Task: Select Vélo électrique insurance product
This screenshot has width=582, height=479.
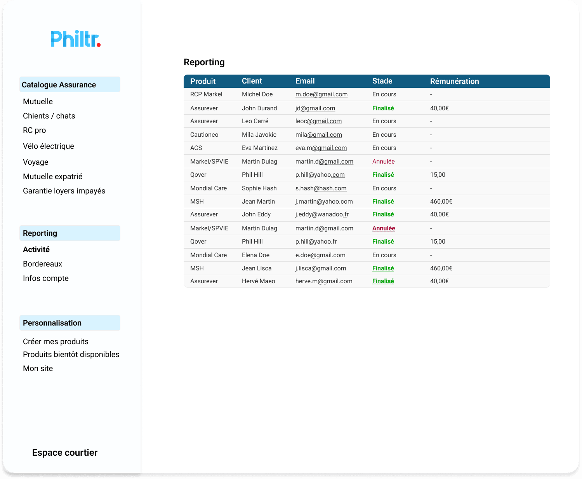Action: pos(49,146)
